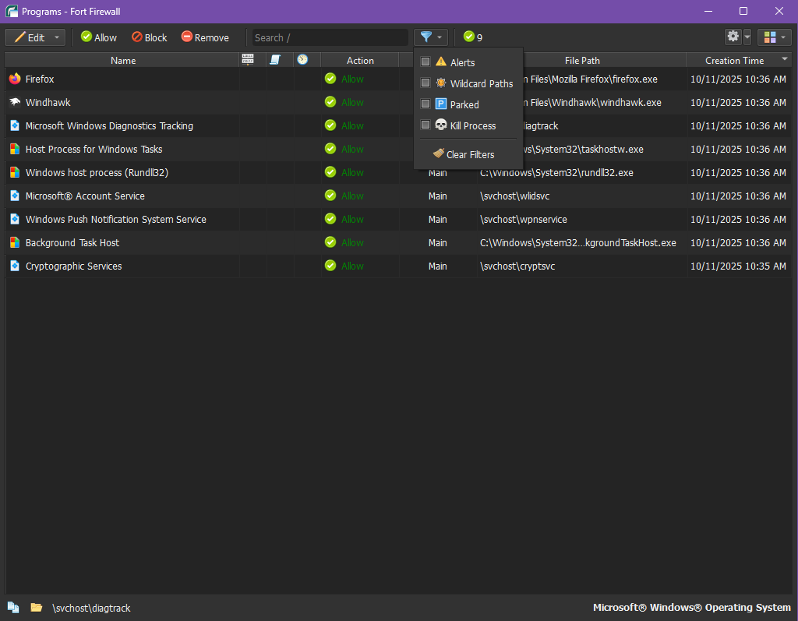Sort by the File Path column header
Screen dimensions: 798x621
pyautogui.click(x=582, y=60)
